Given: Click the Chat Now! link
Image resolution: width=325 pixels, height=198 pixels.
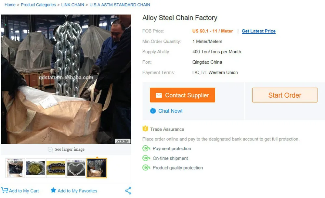Looking at the screenshot, I should pyautogui.click(x=170, y=111).
